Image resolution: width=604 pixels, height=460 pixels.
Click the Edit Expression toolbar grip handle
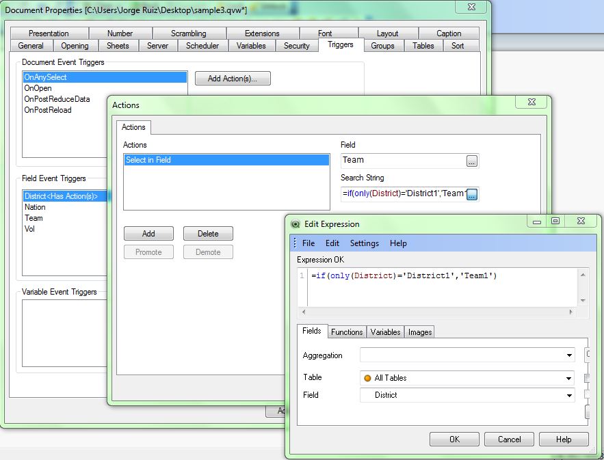[x=295, y=243]
